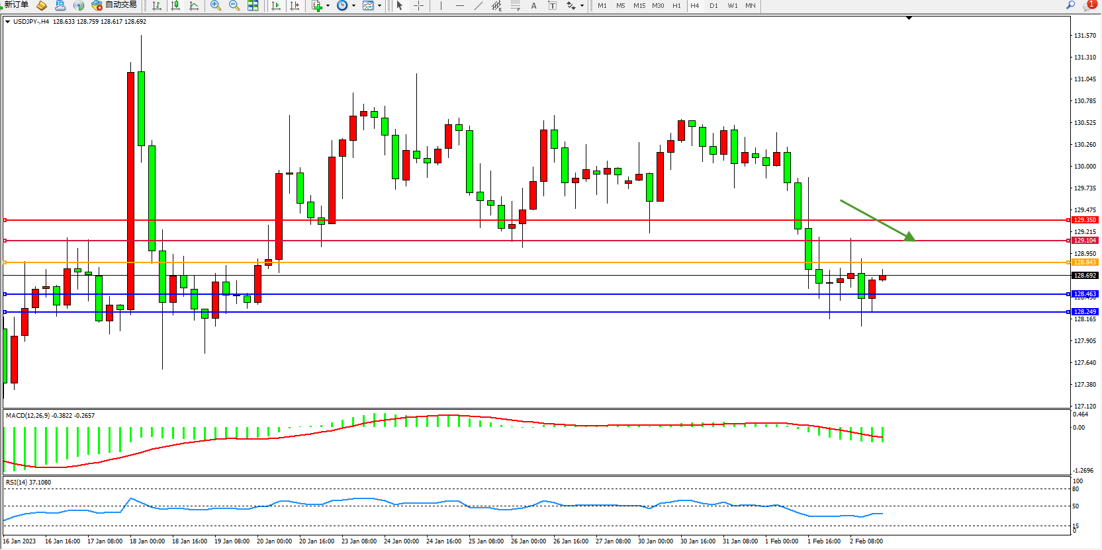Screen dimensions: 1102x550
Task: Click the 新订单 new order button
Action: pos(16,5)
